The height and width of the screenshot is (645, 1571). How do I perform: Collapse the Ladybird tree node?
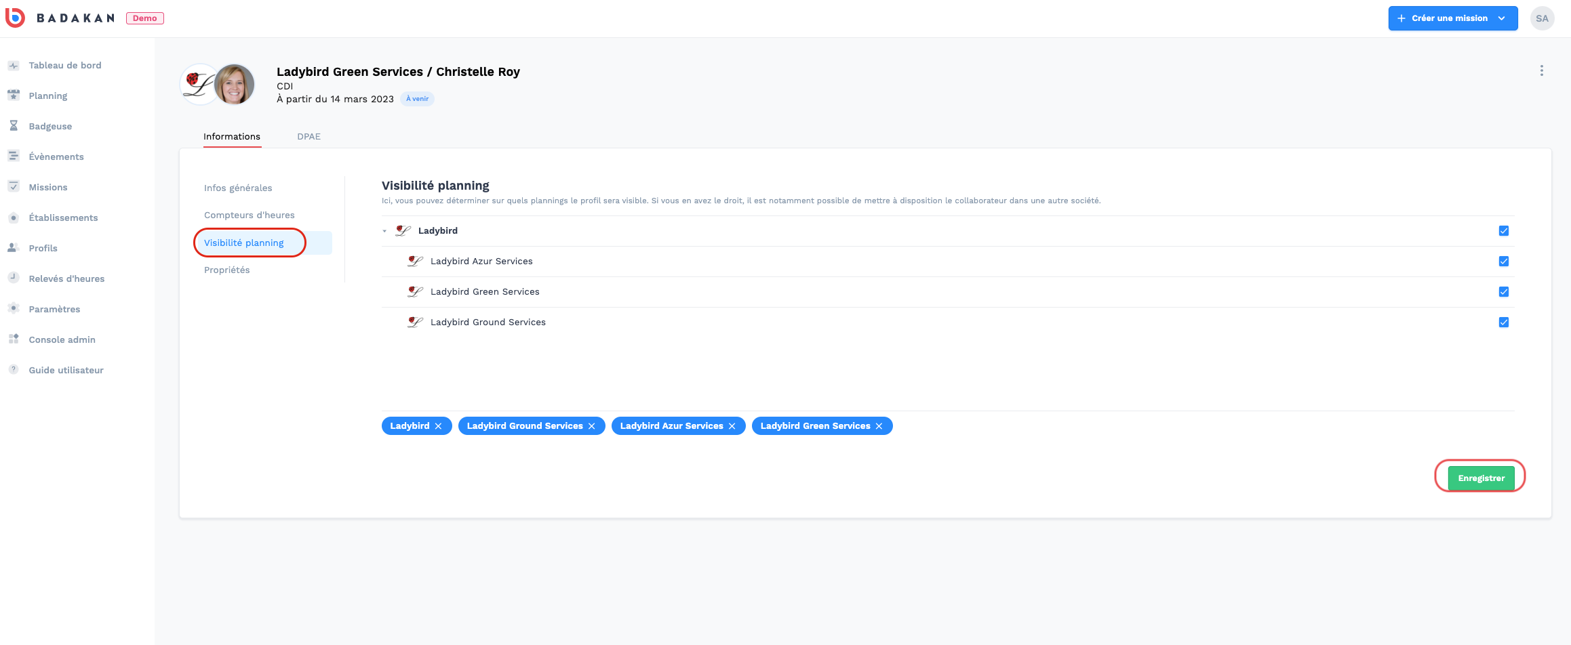(x=384, y=231)
